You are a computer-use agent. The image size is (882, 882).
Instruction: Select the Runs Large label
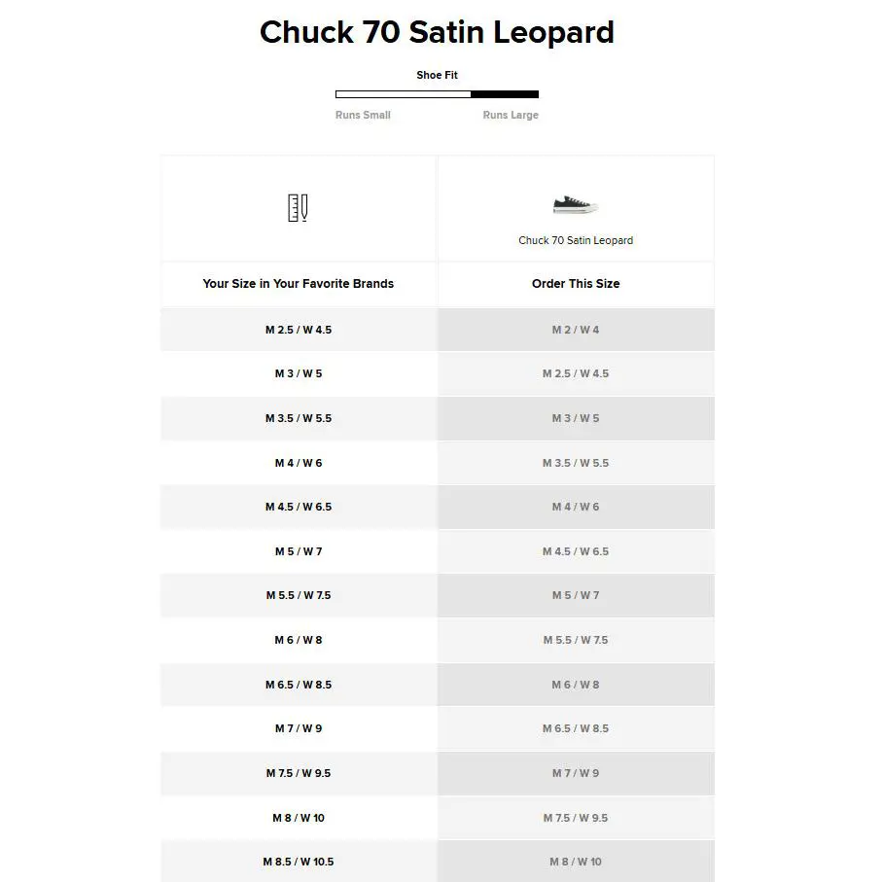pos(511,115)
